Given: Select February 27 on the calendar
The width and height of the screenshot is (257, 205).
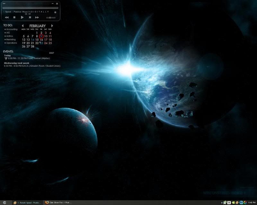Looking at the screenshot, I should [x=28, y=46].
